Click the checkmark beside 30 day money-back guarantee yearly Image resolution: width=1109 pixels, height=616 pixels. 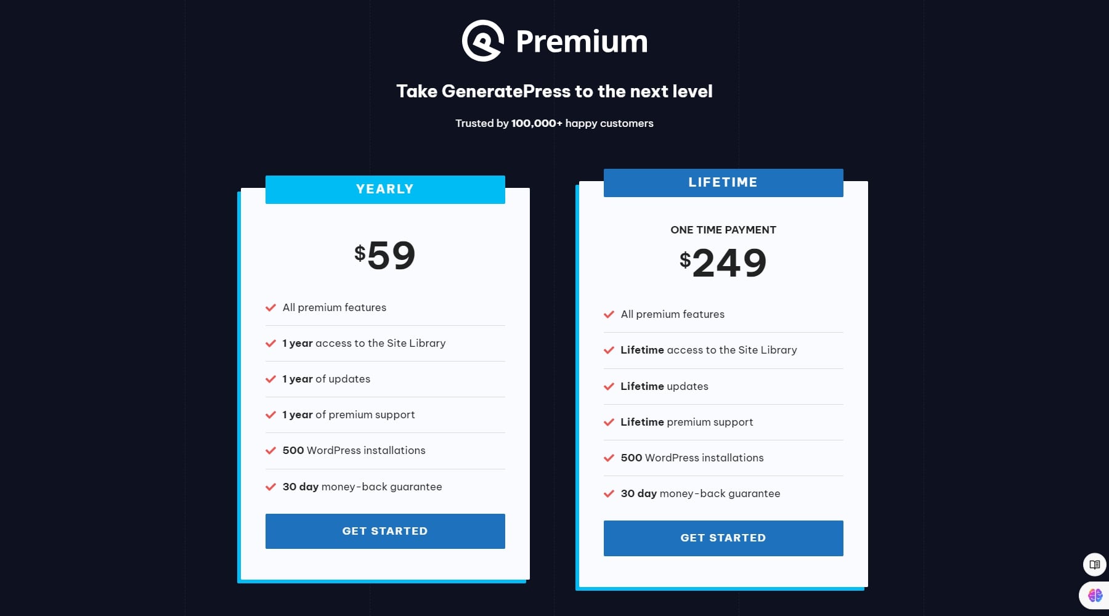[270, 486]
